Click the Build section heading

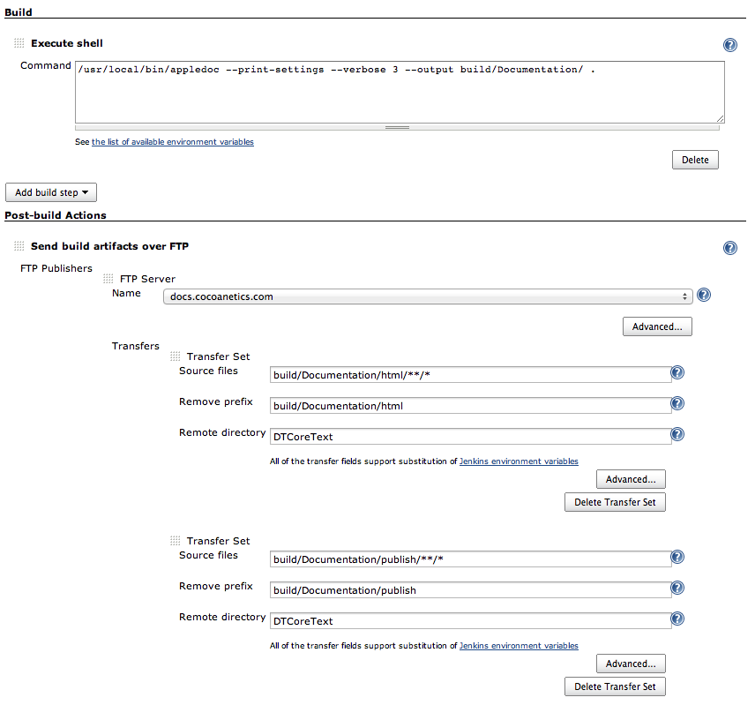19,12
